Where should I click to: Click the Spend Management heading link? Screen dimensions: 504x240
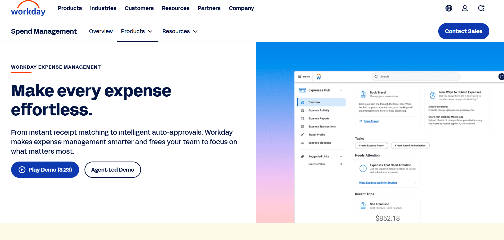pyautogui.click(x=44, y=31)
